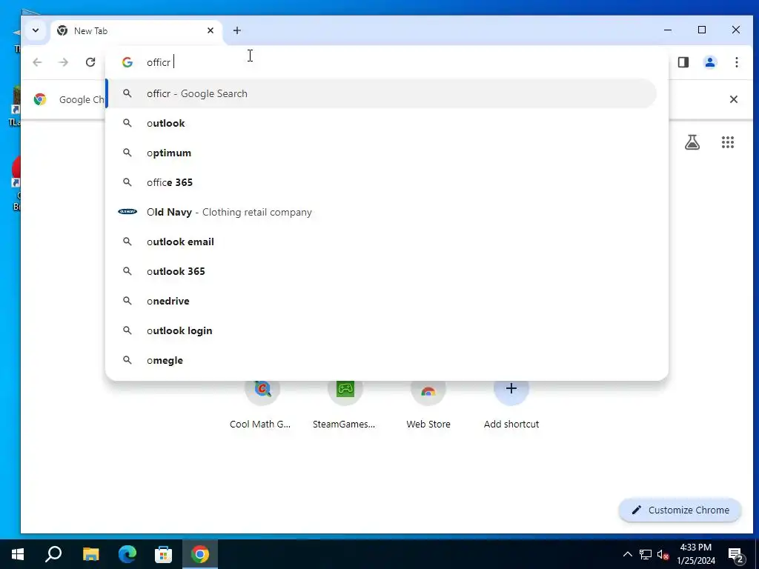Choose the 'omegle' suggestion

382,361
